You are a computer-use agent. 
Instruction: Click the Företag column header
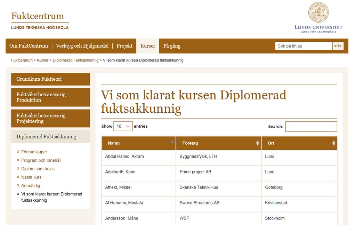point(218,143)
